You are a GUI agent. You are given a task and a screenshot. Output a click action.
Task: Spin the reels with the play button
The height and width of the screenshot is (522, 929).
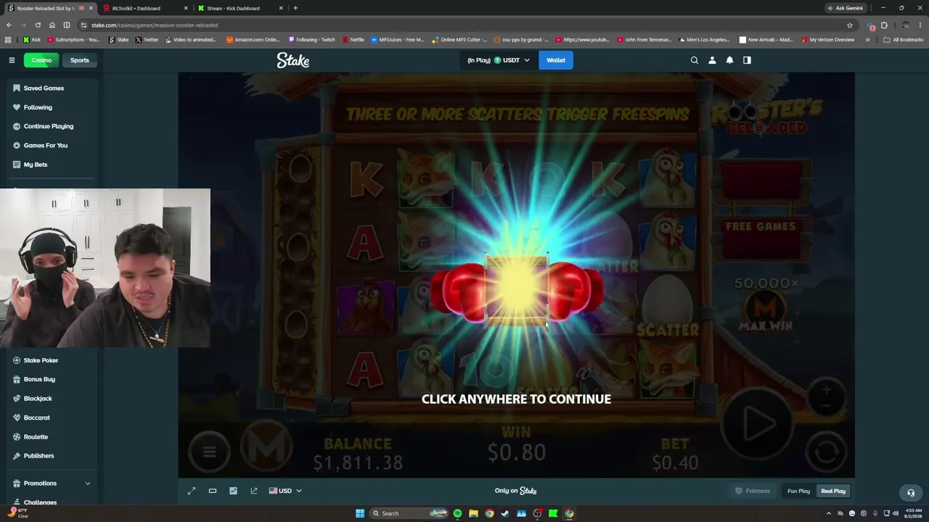757,423
